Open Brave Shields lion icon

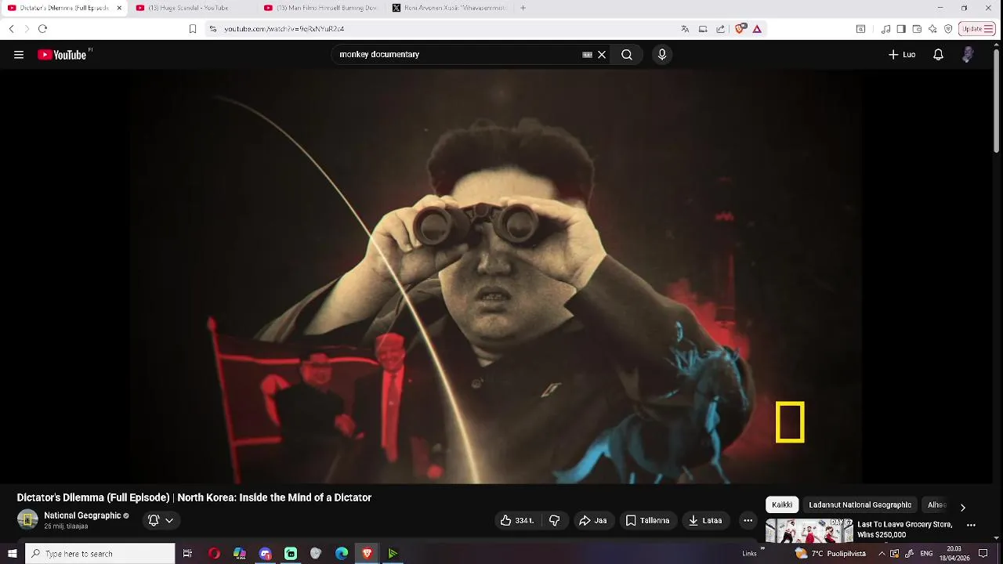[x=740, y=29]
